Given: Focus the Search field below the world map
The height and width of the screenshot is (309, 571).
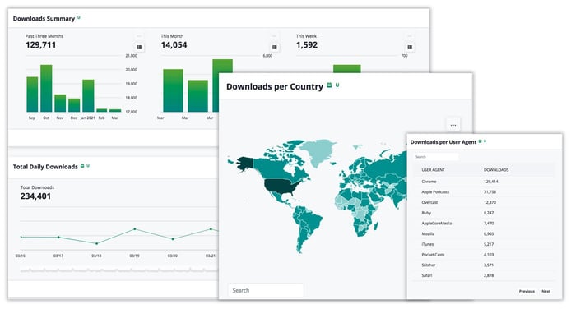Looking at the screenshot, I should (x=266, y=290).
